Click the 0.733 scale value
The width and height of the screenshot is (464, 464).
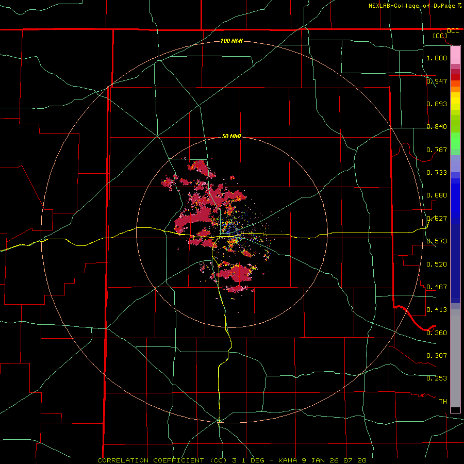pyautogui.click(x=437, y=173)
